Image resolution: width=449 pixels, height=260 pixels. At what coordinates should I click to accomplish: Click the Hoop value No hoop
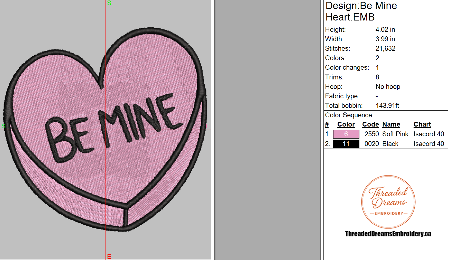[x=388, y=87]
